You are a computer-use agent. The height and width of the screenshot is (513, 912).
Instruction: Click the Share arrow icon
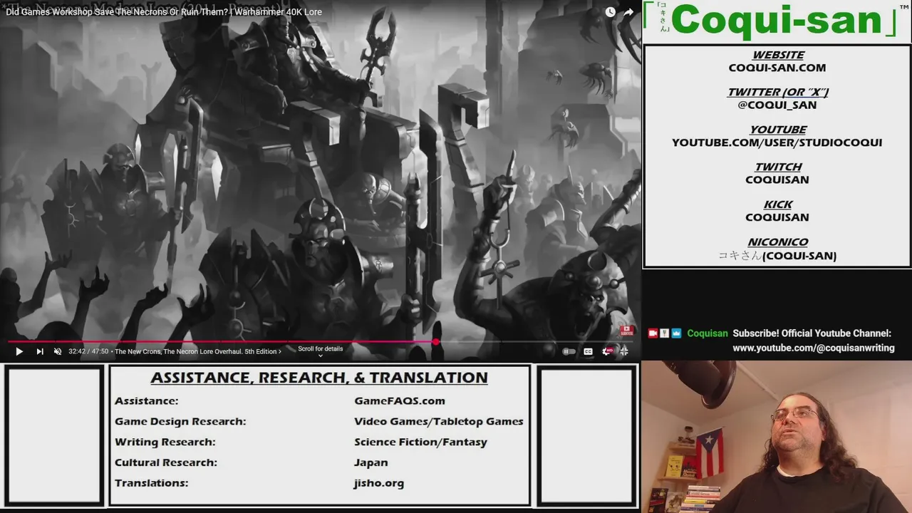(628, 12)
